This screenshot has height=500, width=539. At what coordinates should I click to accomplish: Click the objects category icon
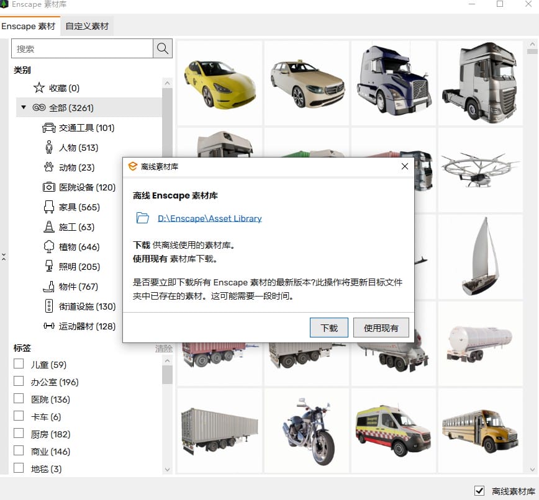click(x=49, y=287)
